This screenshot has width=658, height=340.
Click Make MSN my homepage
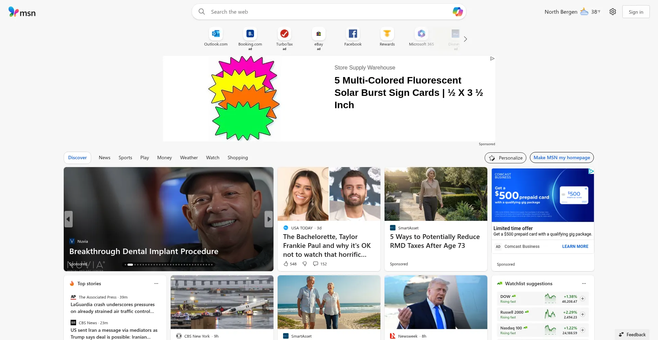coord(562,158)
